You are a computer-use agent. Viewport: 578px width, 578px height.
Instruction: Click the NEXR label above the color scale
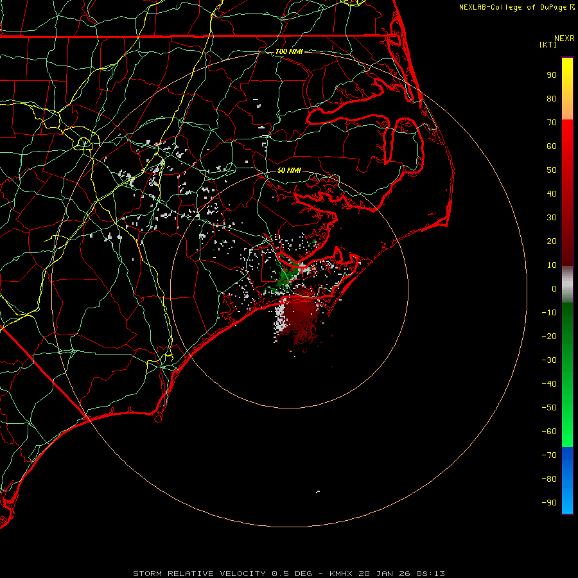pyautogui.click(x=565, y=39)
